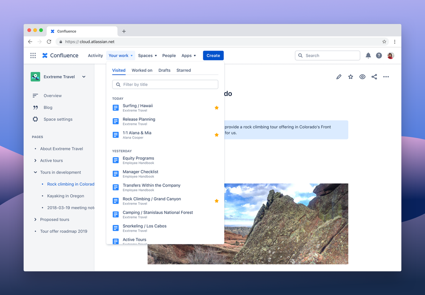Click the page icon beside Snorkeling / Los Cabos
The height and width of the screenshot is (295, 425).
pos(116,228)
